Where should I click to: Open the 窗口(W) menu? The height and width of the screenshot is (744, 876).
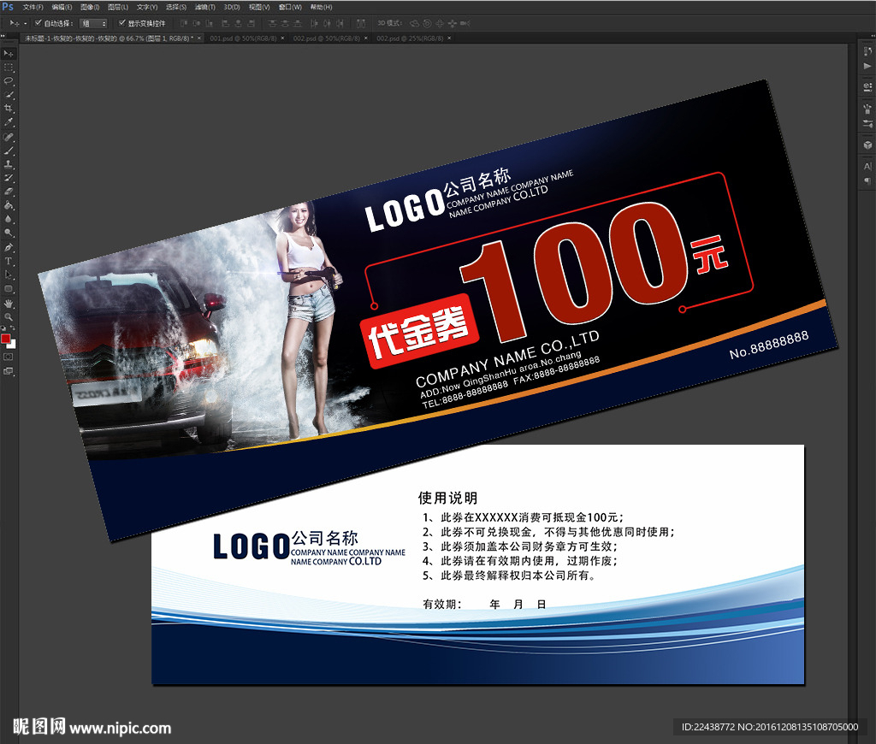pyautogui.click(x=290, y=7)
